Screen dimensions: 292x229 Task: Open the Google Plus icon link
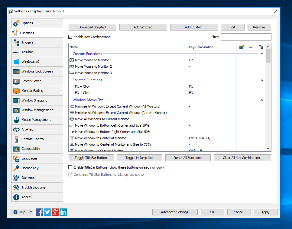(x=55, y=212)
